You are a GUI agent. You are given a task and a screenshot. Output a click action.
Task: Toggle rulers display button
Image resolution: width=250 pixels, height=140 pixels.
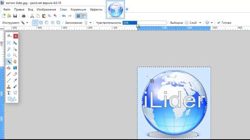pyautogui.click(x=84, y=16)
